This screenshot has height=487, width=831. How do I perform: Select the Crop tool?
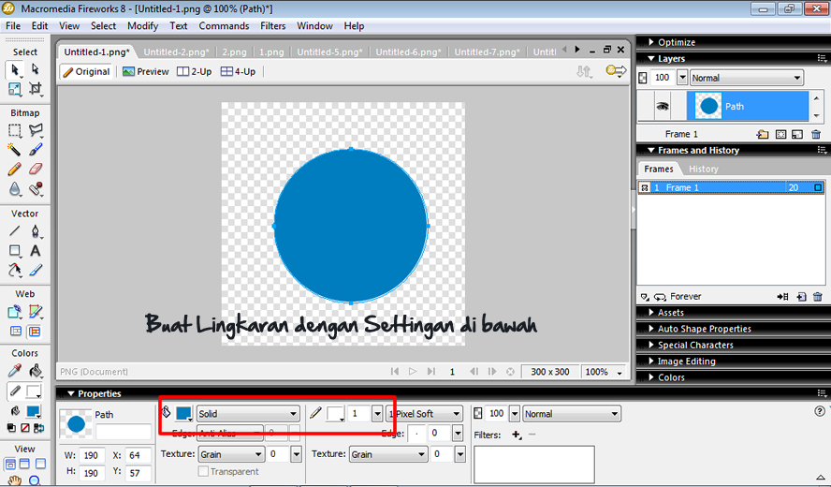(x=35, y=89)
